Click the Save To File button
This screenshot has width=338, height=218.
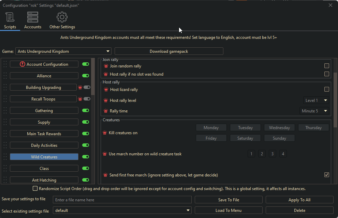[x=229, y=200]
